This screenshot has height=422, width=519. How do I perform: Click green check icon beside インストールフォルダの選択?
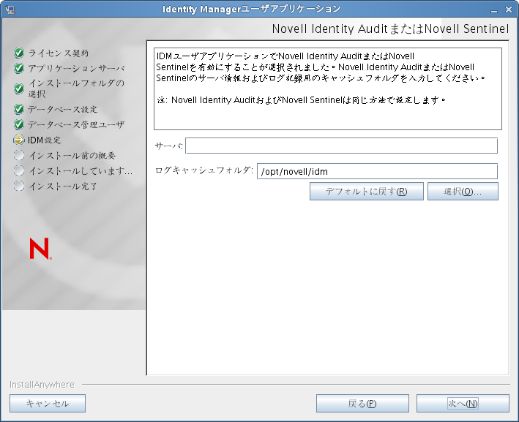[19, 88]
